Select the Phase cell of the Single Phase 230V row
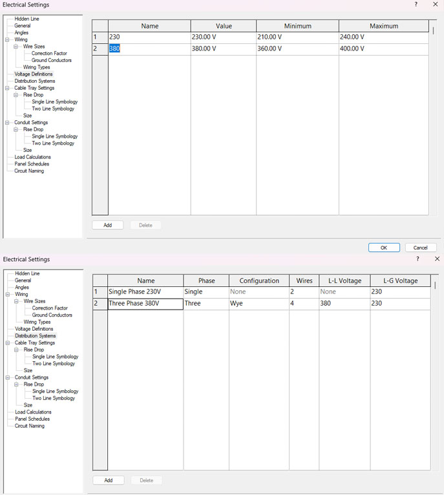Screen dimensions: 444x495 coord(206,292)
